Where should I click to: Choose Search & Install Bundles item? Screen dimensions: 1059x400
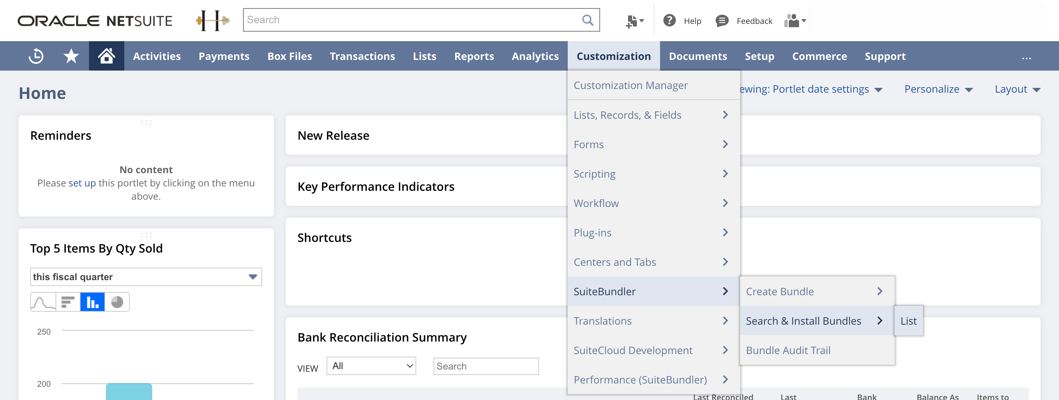click(817, 321)
